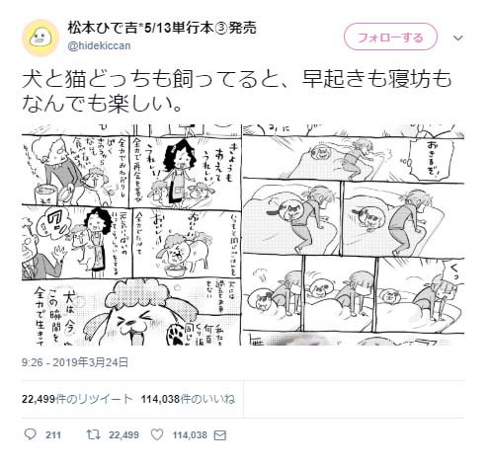Click the フォローする follow button
This screenshot has height=466, width=489.
[x=390, y=37]
